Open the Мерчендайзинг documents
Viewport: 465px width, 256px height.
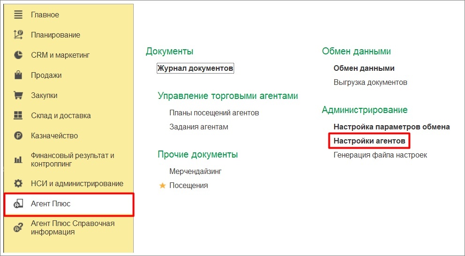click(195, 171)
